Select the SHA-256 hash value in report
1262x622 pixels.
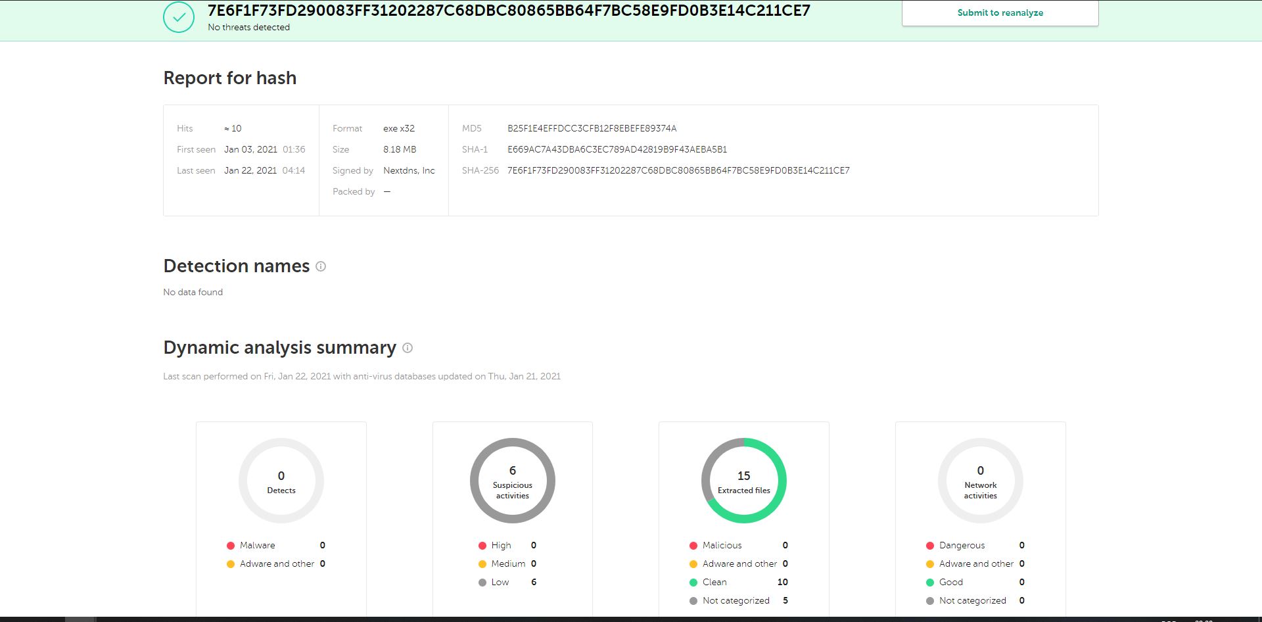point(678,170)
